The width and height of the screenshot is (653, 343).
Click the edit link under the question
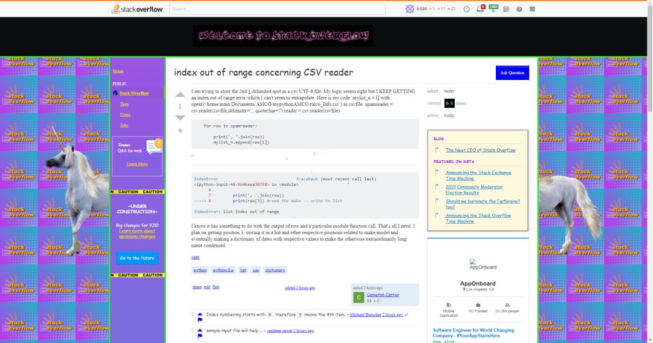click(x=207, y=287)
